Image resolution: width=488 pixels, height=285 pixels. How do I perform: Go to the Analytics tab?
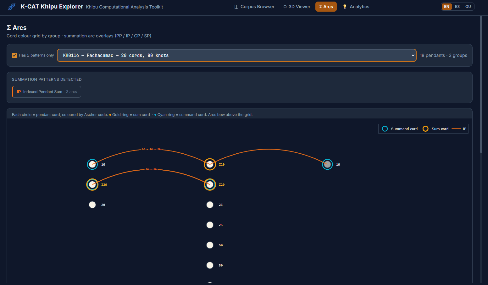359,7
